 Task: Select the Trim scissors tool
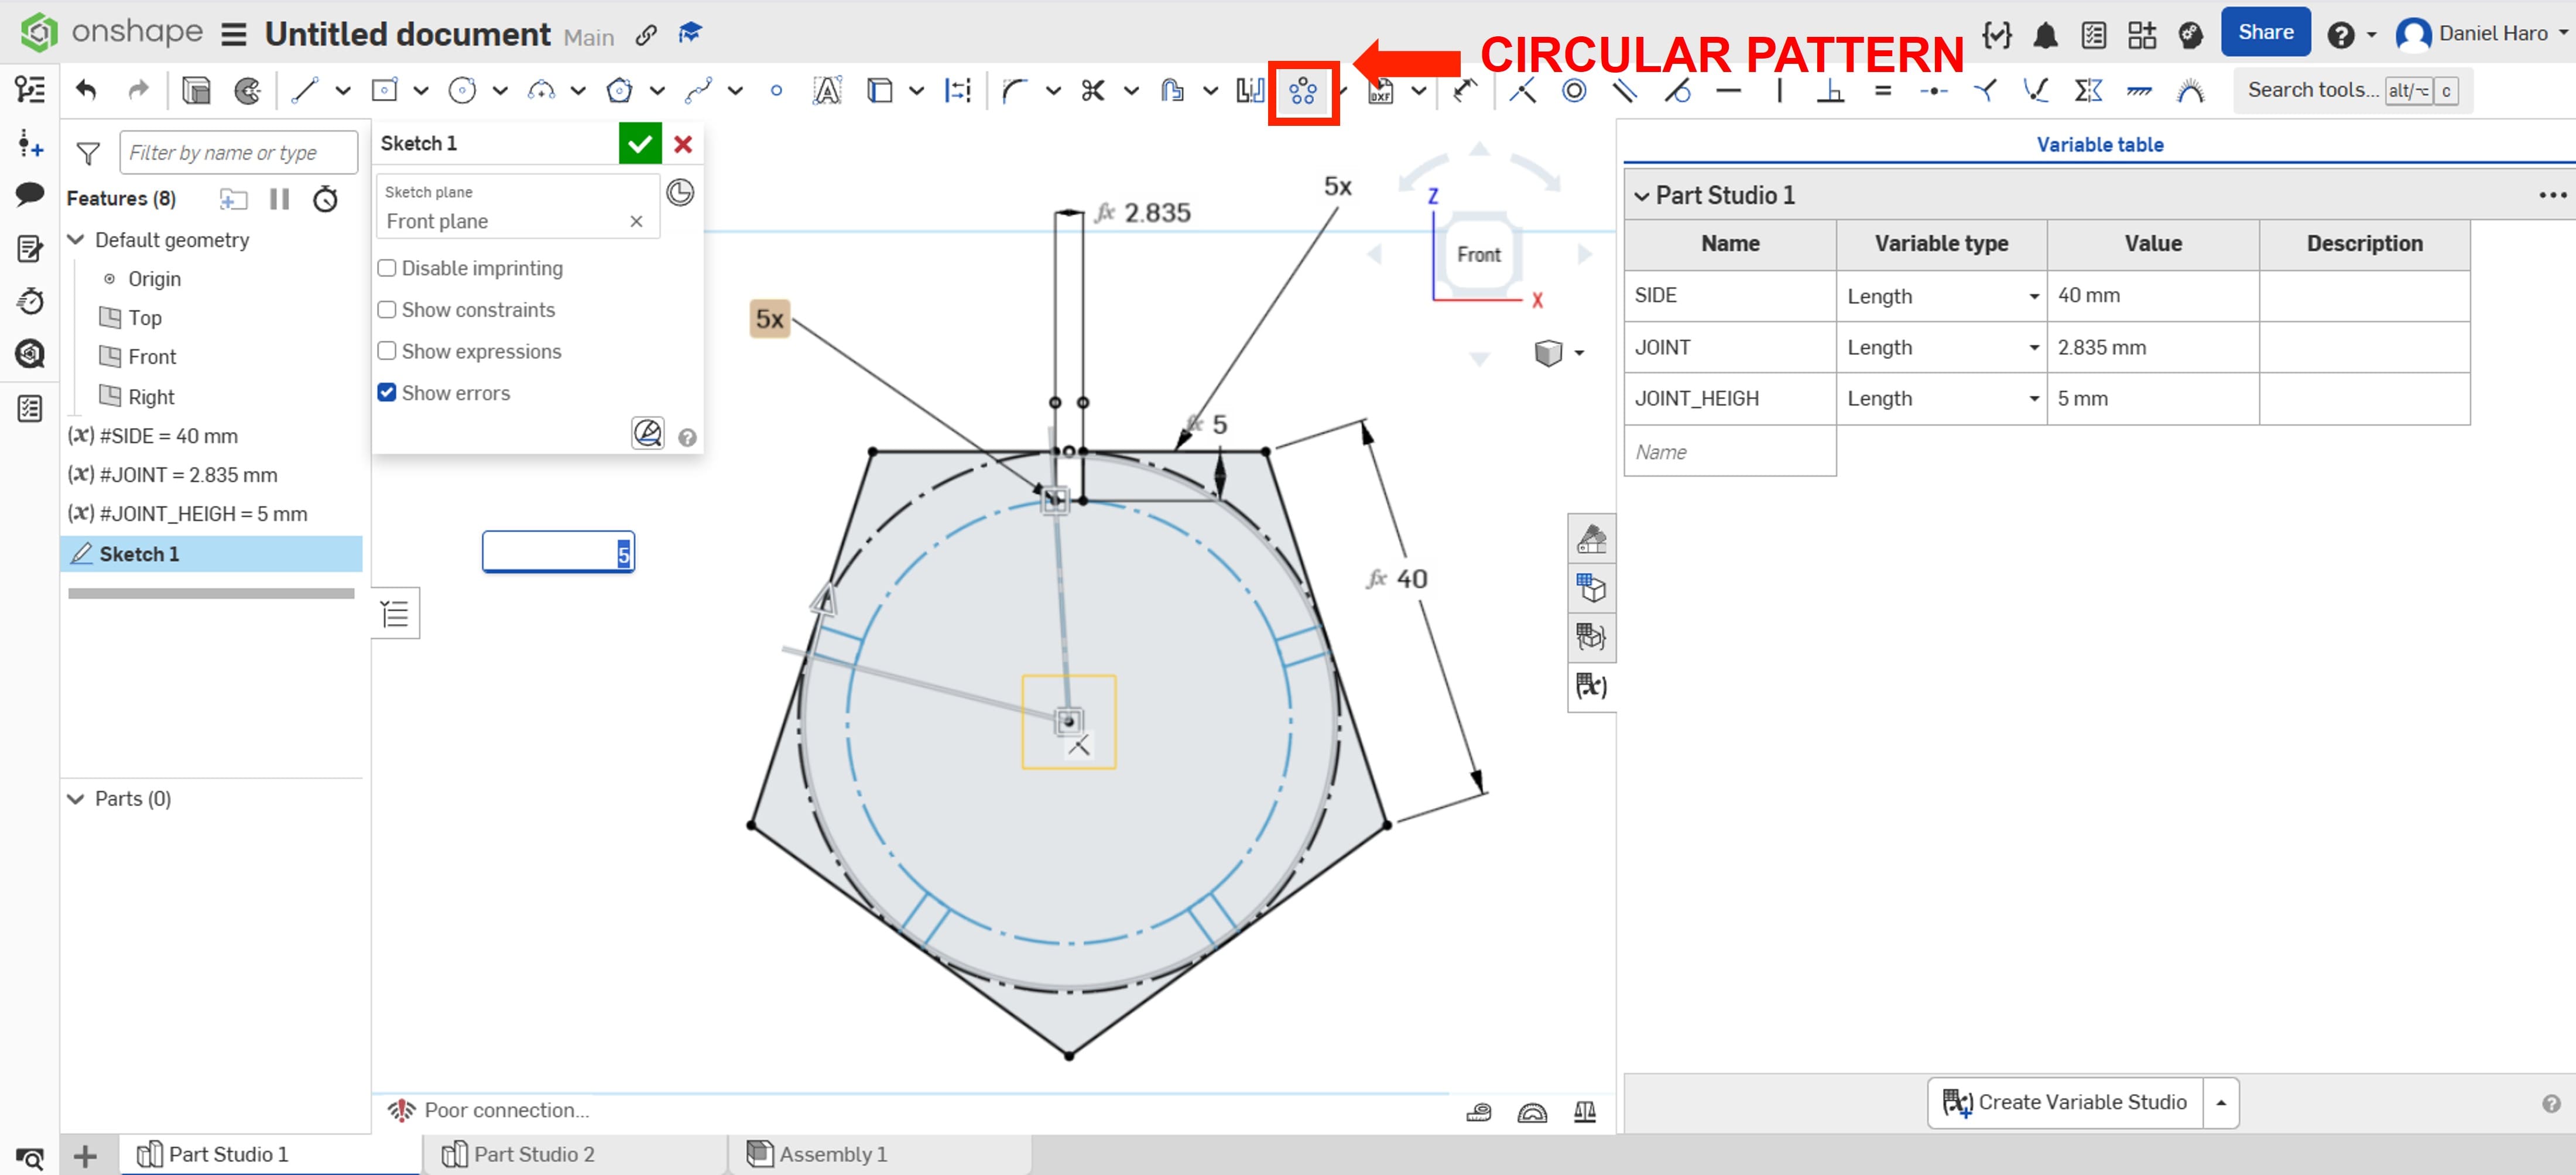coord(1092,91)
